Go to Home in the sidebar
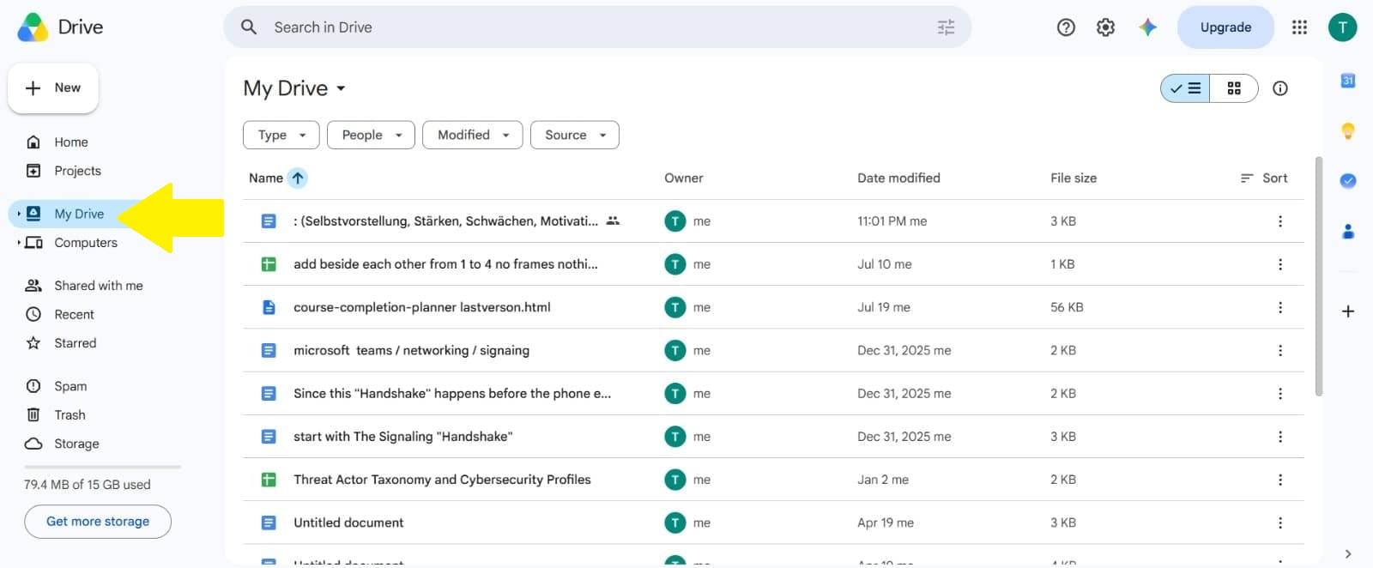Screen dimensions: 1373x568 [70, 142]
